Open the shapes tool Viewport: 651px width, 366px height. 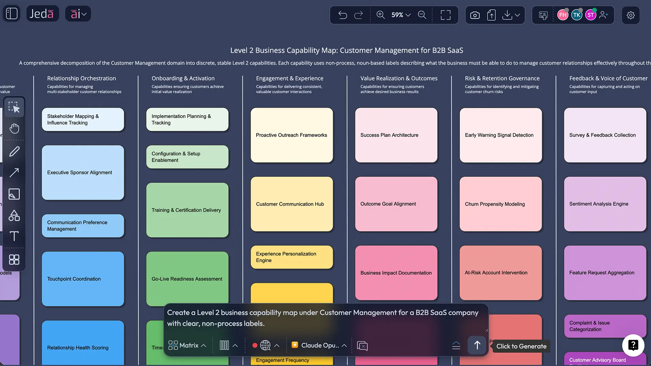point(14,216)
